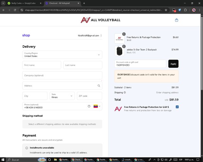
Task: Click the All Volleyball logo
Action: (x=101, y=20)
